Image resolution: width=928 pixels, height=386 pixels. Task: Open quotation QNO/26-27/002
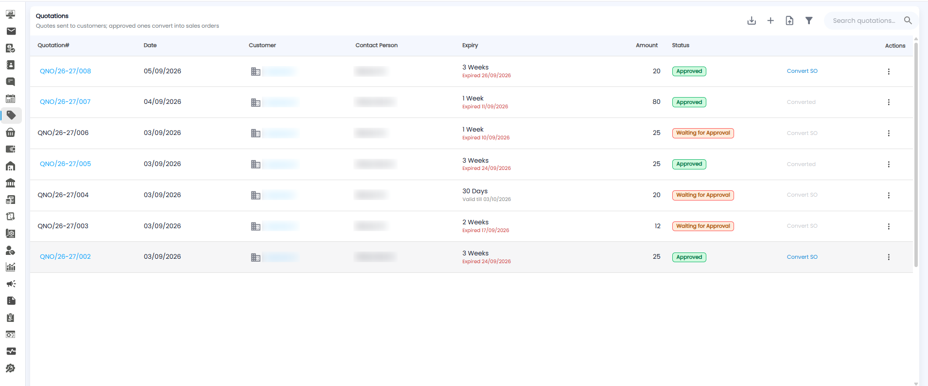pyautogui.click(x=65, y=256)
